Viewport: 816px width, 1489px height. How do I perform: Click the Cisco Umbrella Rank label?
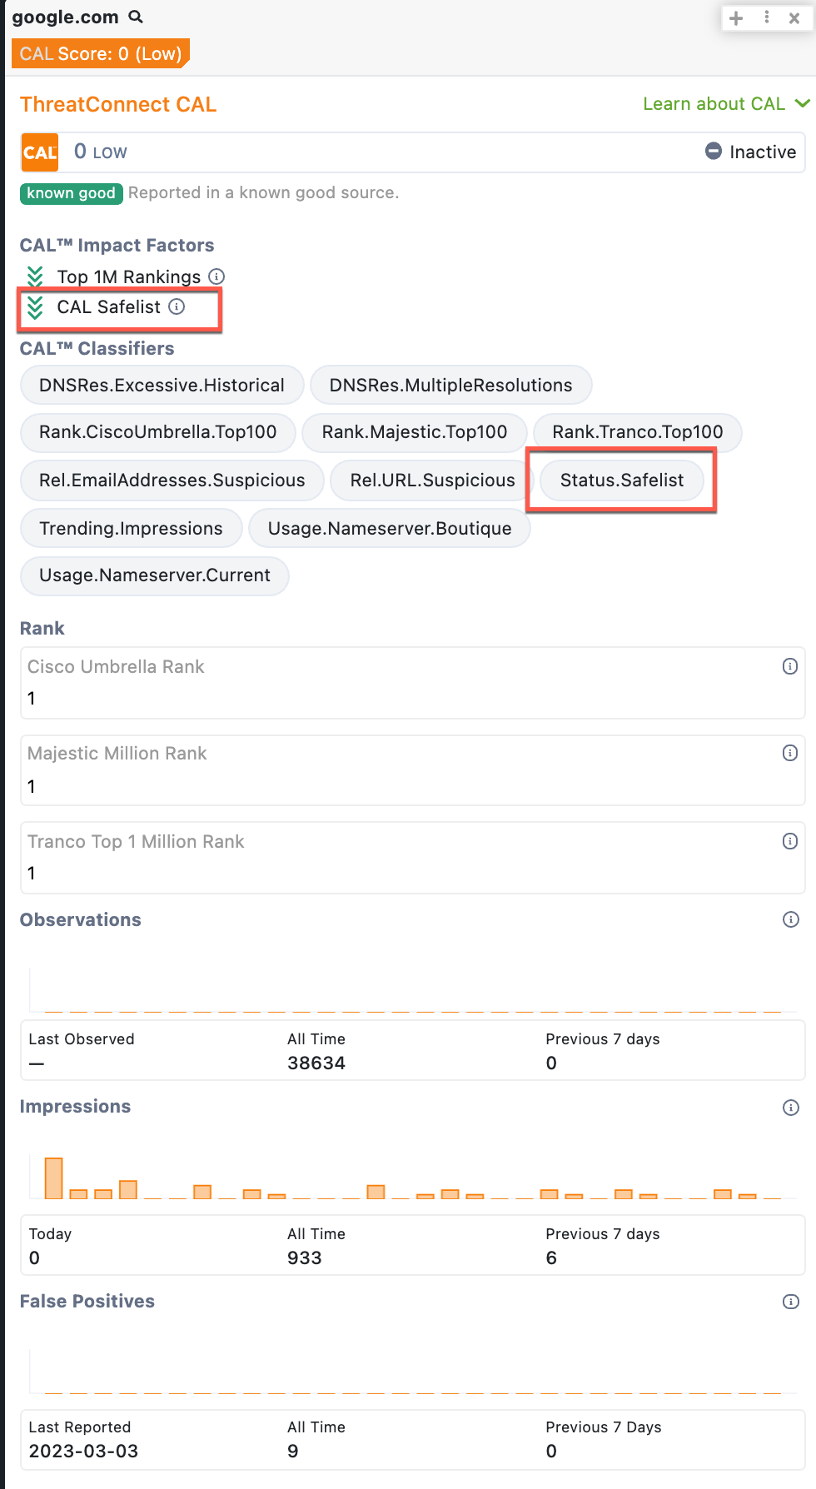click(116, 667)
